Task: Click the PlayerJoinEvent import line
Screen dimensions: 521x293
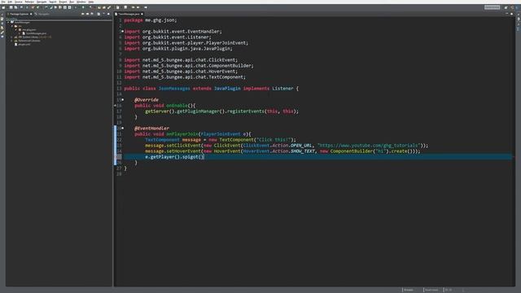Action: pyautogui.click(x=186, y=43)
